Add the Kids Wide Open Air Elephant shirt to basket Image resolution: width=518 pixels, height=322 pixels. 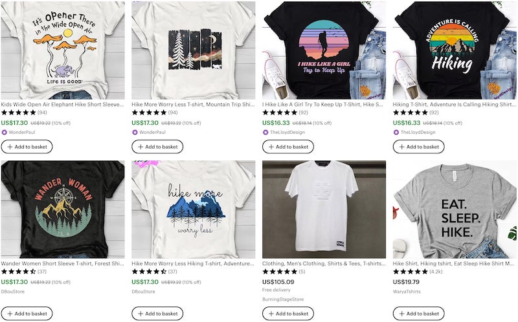pos(27,147)
